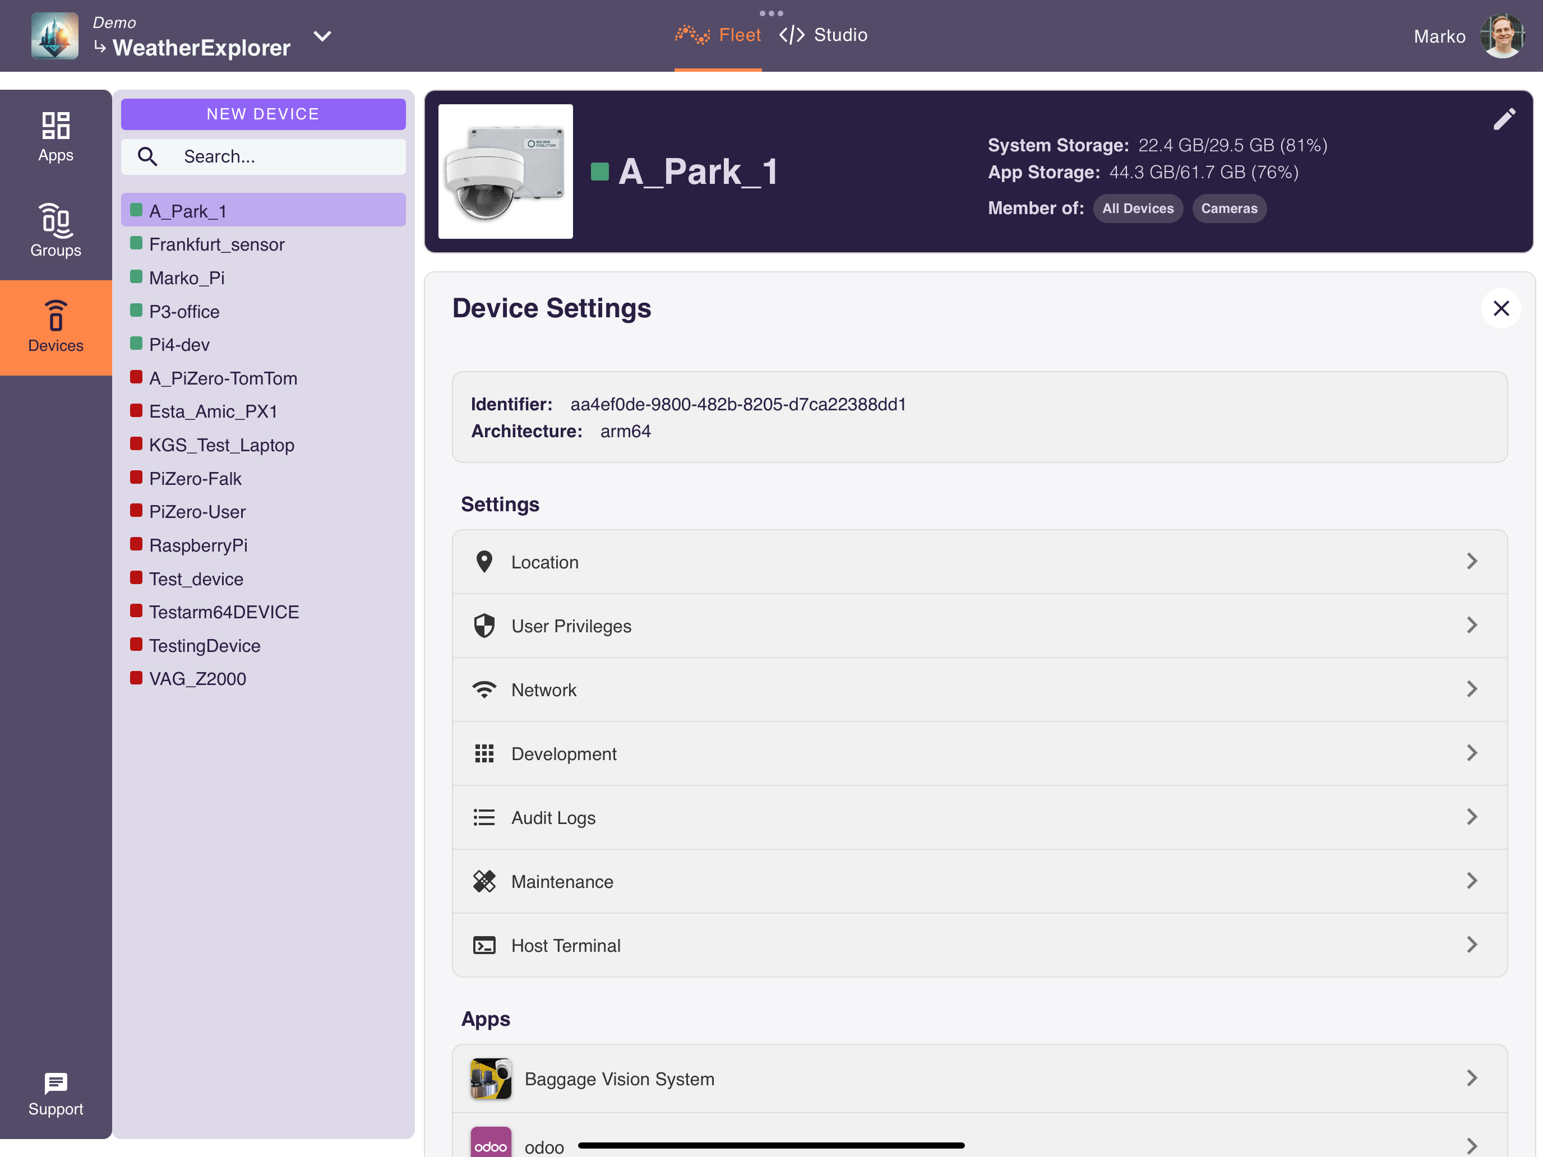Expand the Maintenance setting chevron
The width and height of the screenshot is (1543, 1157).
coord(1471,882)
